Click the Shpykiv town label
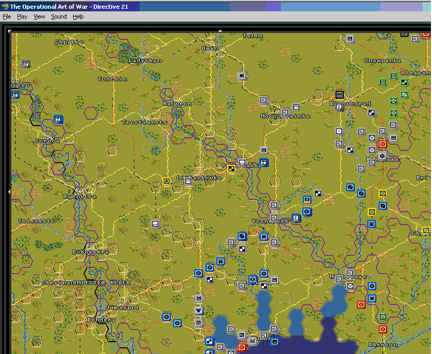 (x=69, y=42)
